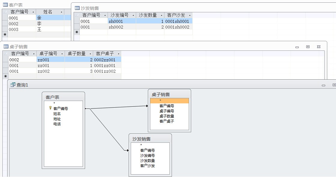
Task: Click the new-record asterisk selector in 桌子销售
Action: point(6,76)
